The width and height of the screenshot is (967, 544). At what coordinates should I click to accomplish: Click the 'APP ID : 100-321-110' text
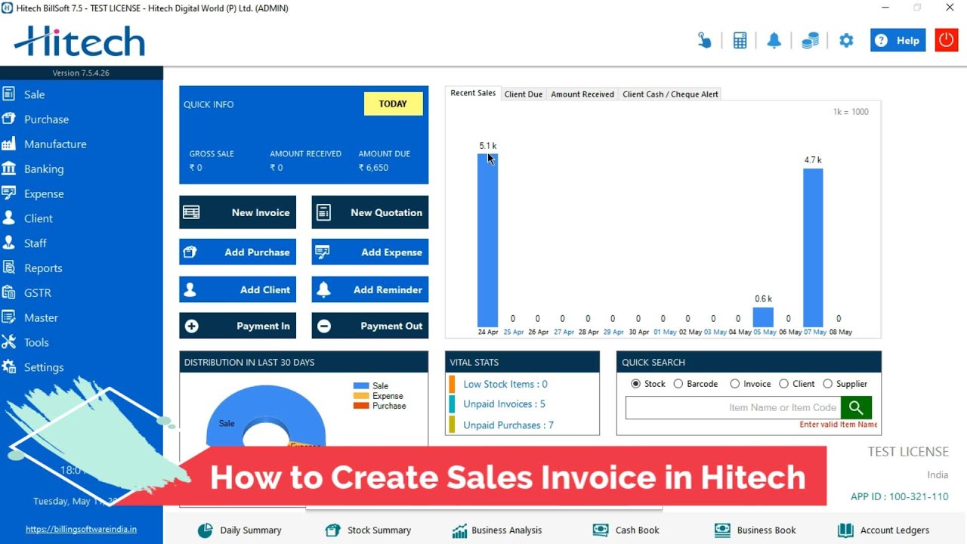pos(900,496)
